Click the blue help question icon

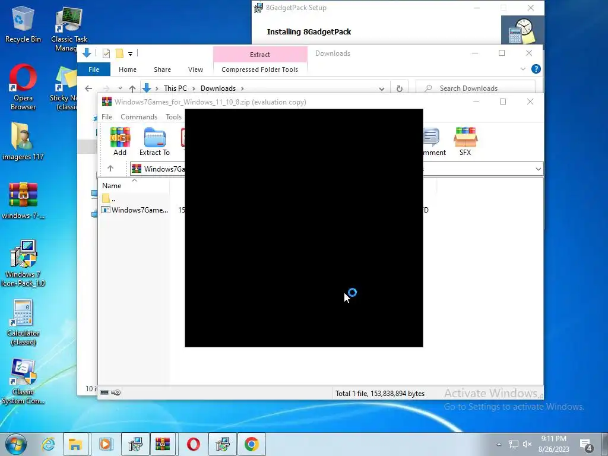click(x=536, y=69)
